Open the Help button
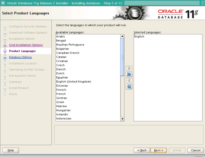Viewport: 205px width, 157px height. (11, 150)
